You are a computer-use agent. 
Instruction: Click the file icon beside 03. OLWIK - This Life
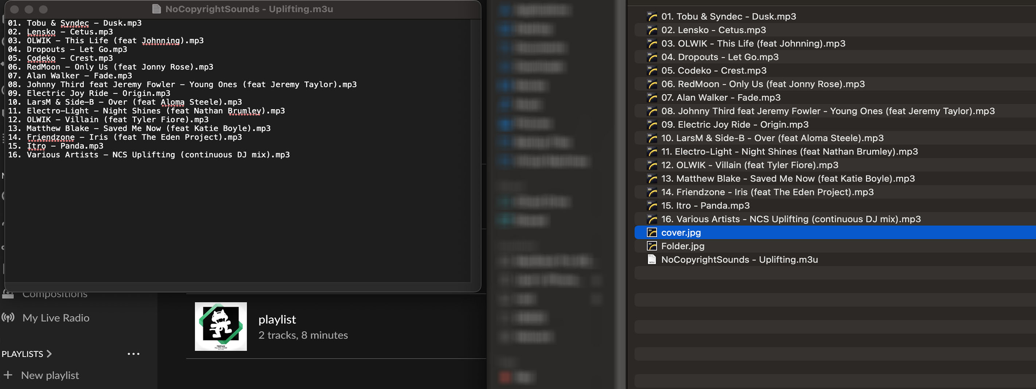(x=651, y=43)
